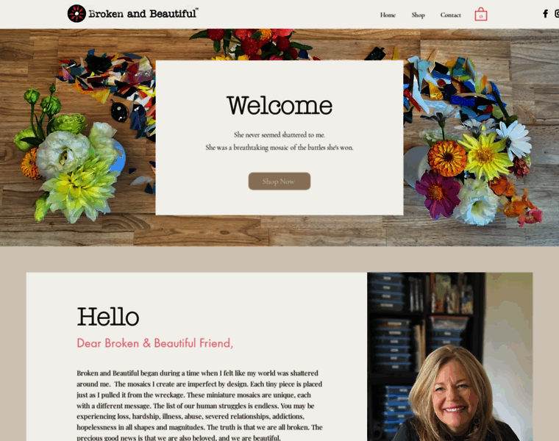
Task: Click the Hello heading
Action: pyautogui.click(x=108, y=317)
